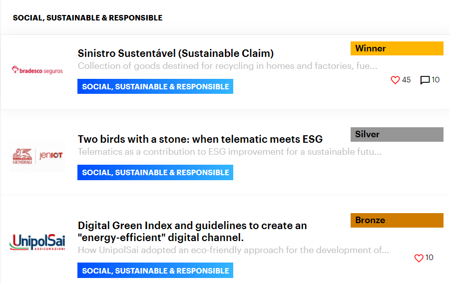Open Two birds with a stone title
The height and width of the screenshot is (283, 450).
pyautogui.click(x=200, y=139)
